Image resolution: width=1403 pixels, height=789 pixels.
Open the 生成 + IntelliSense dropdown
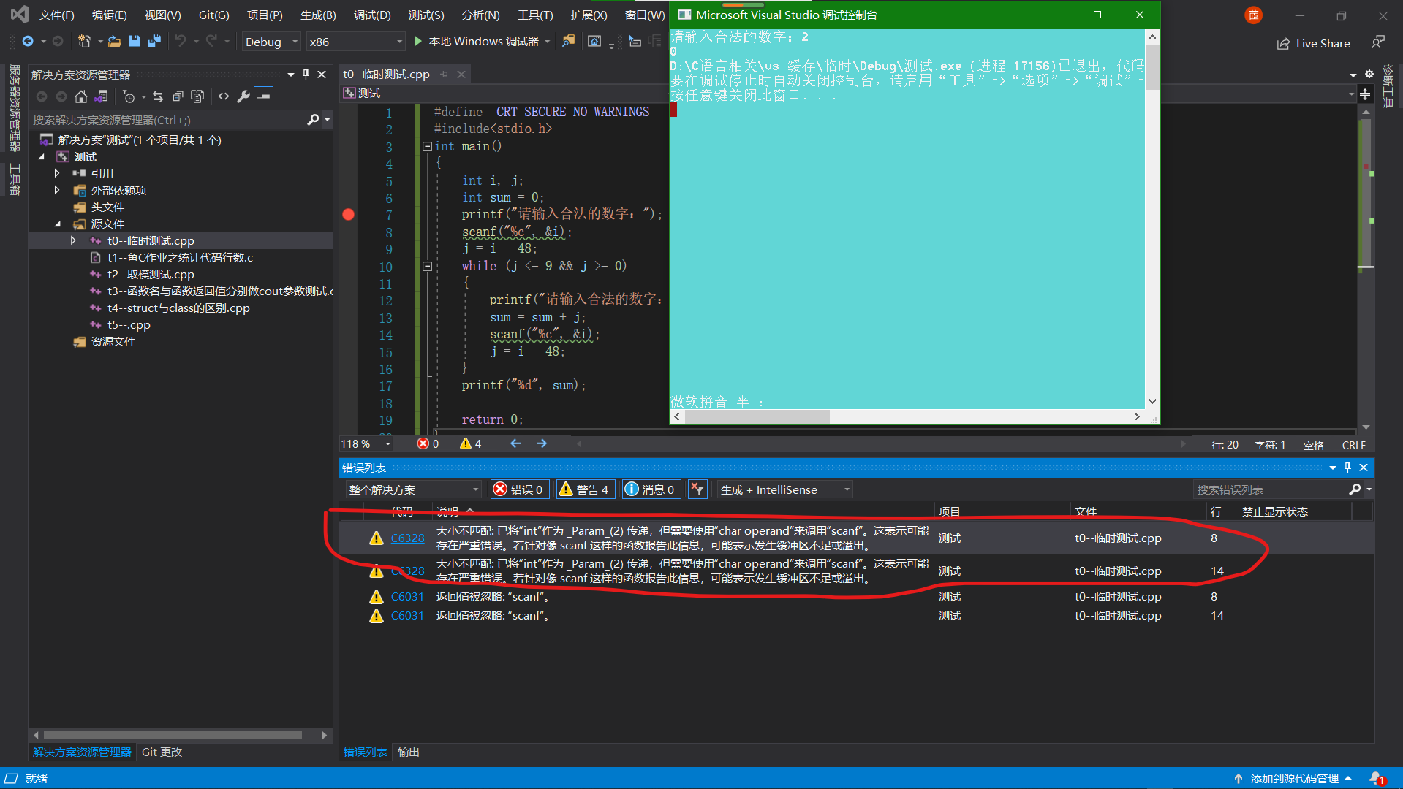tap(785, 489)
